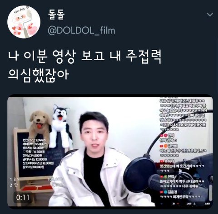Click the 돌돌 display name

coord(56,15)
